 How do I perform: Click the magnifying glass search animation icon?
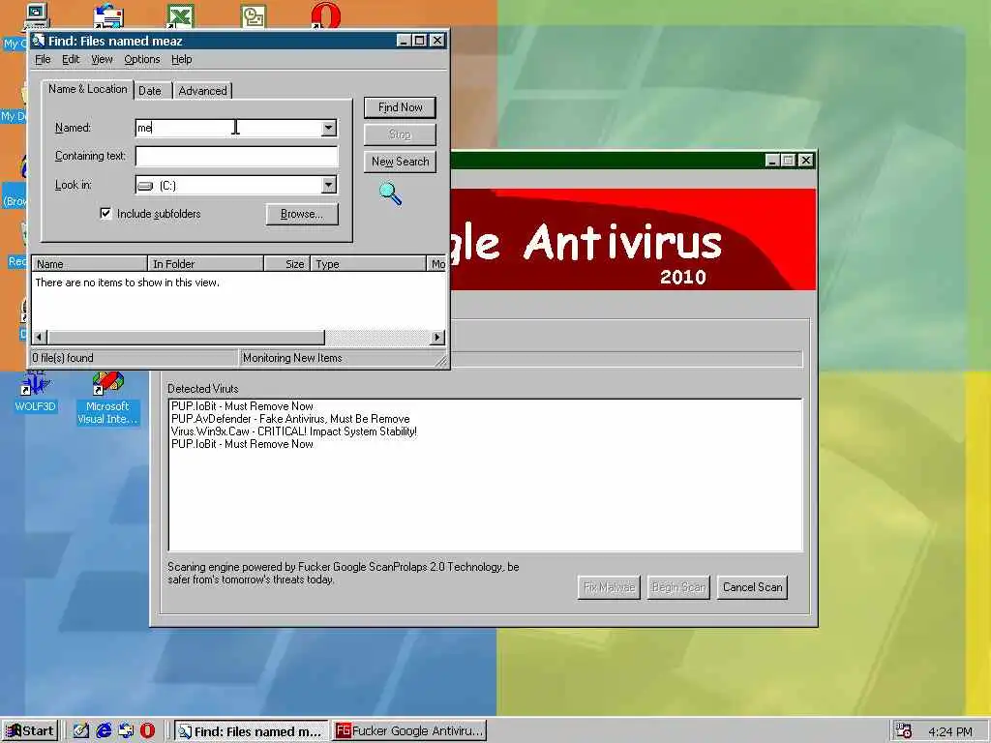coord(390,193)
